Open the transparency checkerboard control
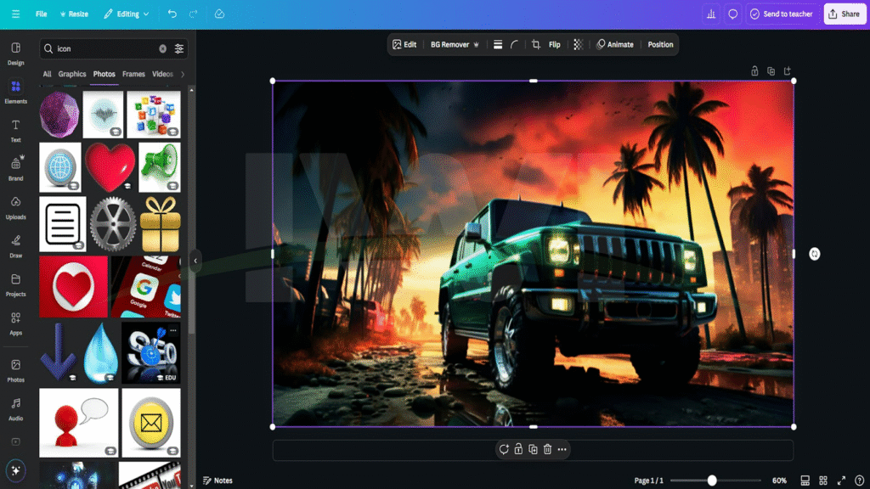870x489 pixels. pos(578,44)
